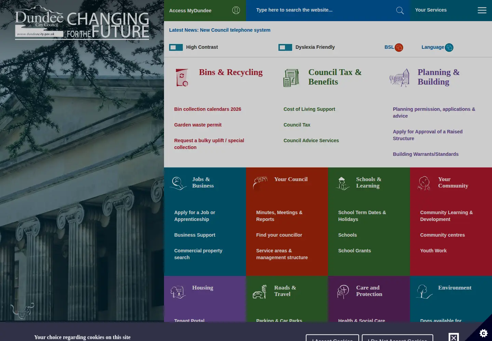
Task: Open Cost of Living Support link
Action: [x=309, y=109]
